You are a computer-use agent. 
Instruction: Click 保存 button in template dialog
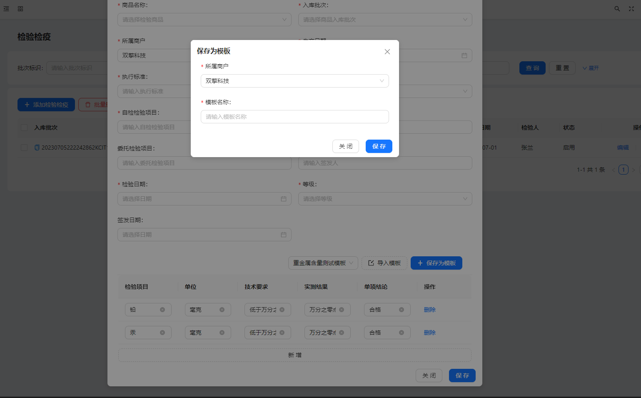pyautogui.click(x=379, y=146)
